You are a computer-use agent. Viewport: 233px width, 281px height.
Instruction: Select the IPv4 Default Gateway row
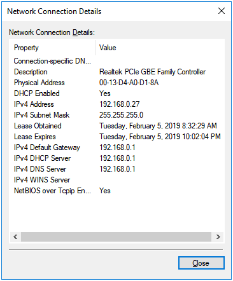(117, 147)
